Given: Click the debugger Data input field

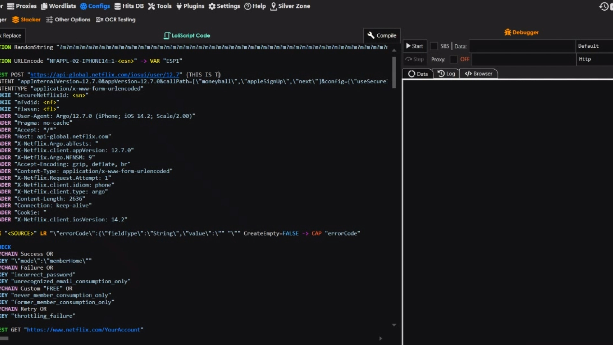Looking at the screenshot, I should pyautogui.click(x=522, y=46).
